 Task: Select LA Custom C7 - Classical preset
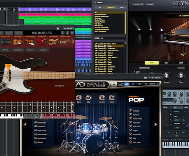(105, 67)
